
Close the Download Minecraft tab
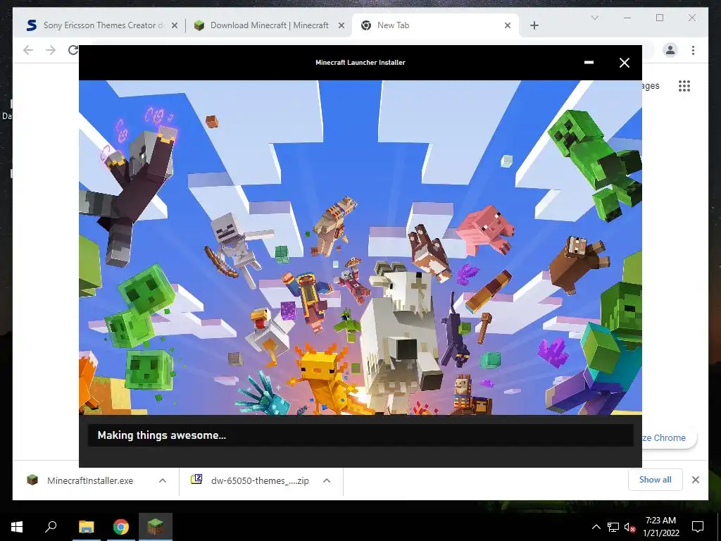pos(341,26)
